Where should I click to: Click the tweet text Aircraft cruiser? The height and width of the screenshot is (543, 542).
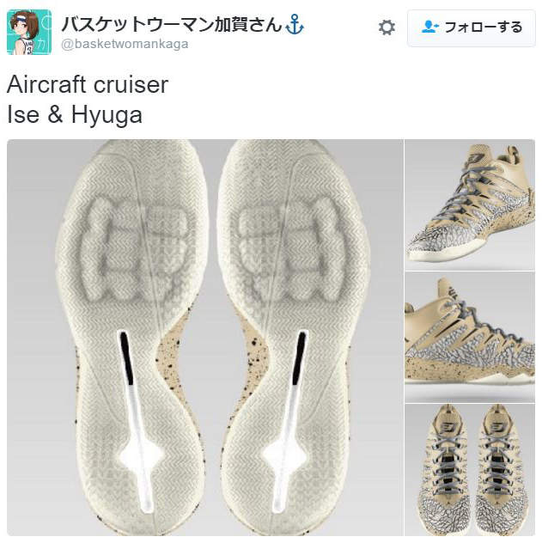pyautogui.click(x=88, y=84)
